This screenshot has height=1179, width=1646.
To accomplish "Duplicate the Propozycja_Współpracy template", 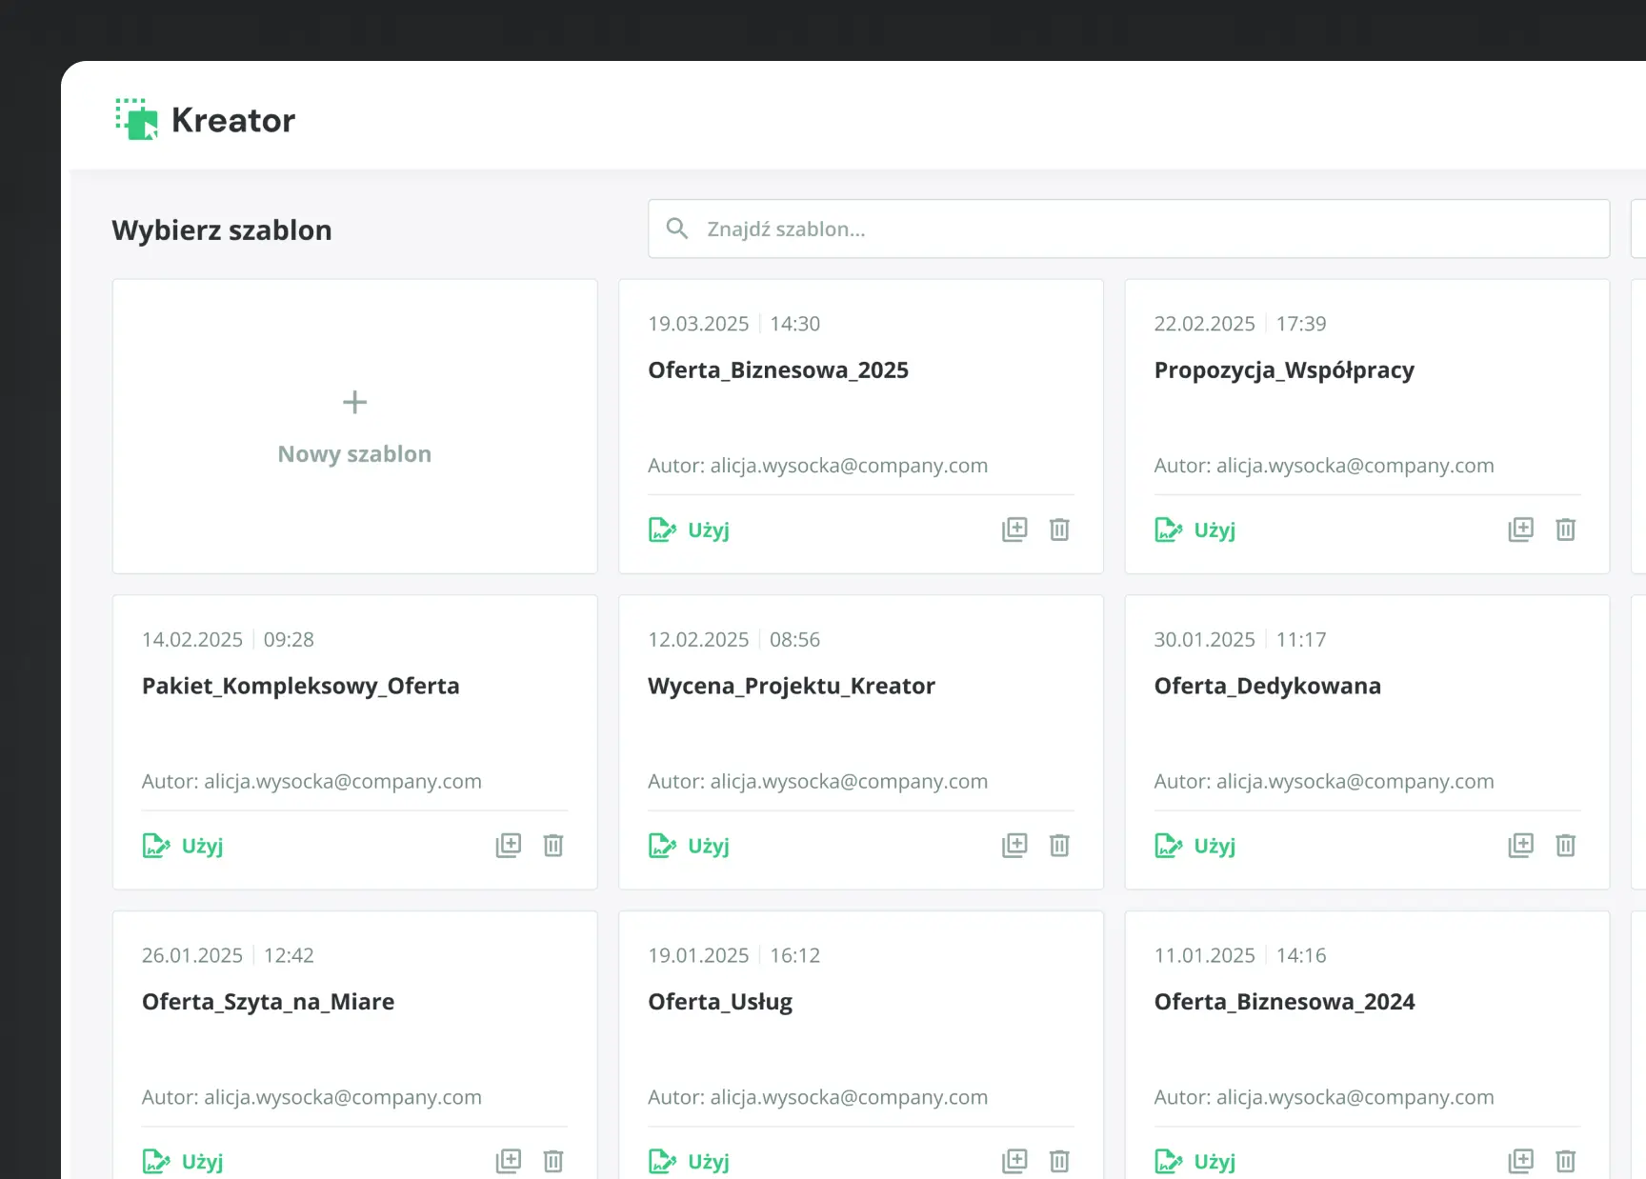I will point(1520,530).
